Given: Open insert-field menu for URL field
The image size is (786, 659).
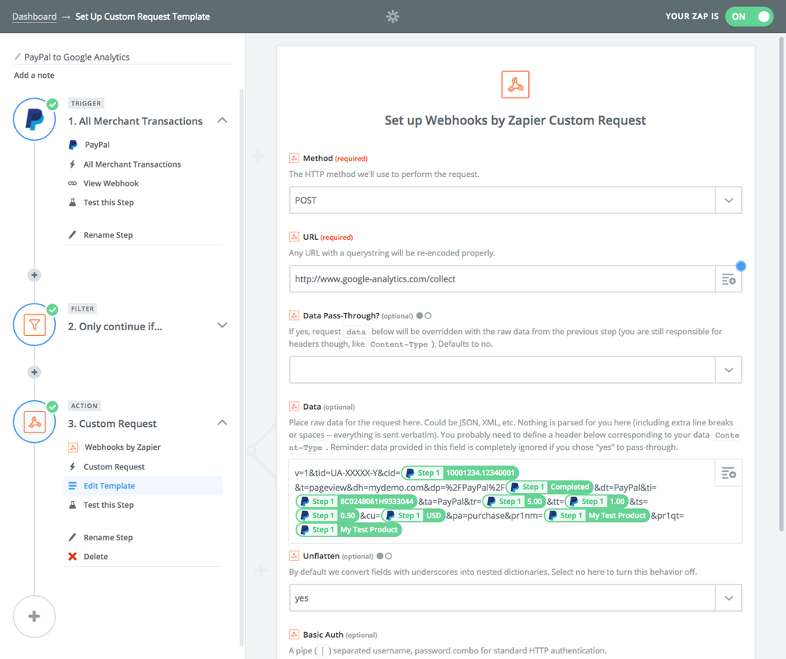Looking at the screenshot, I should pos(729,279).
